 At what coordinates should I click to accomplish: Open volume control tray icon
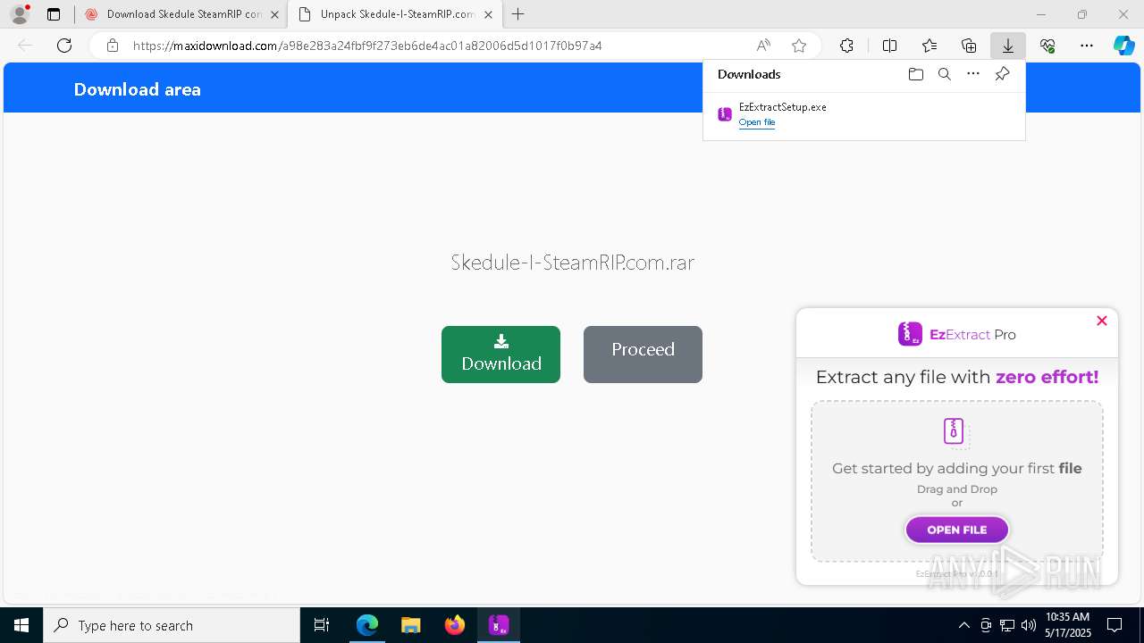tap(1029, 625)
